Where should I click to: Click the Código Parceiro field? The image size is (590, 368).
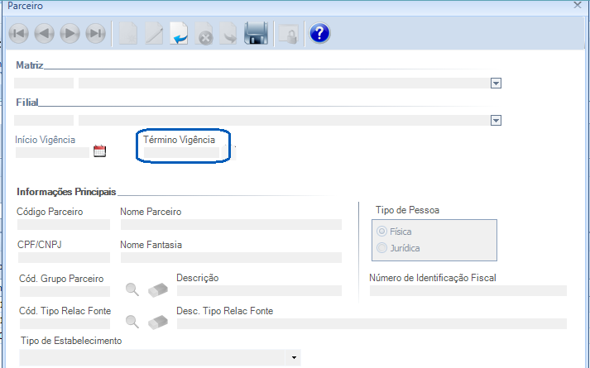[64, 224]
